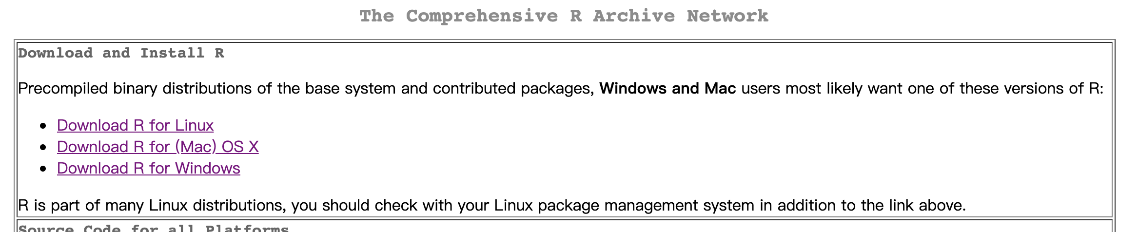Viewport: 1138px width, 232px height.
Task: Click the bold Windows and Mac text
Action: (667, 88)
